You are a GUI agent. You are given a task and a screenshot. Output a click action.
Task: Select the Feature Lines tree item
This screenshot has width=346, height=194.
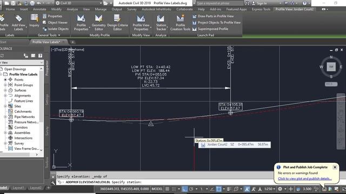pos(21,101)
